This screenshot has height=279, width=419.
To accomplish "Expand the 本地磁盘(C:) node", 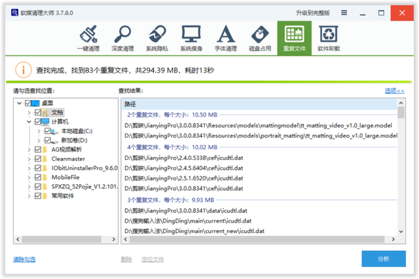I will pyautogui.click(x=39, y=131).
